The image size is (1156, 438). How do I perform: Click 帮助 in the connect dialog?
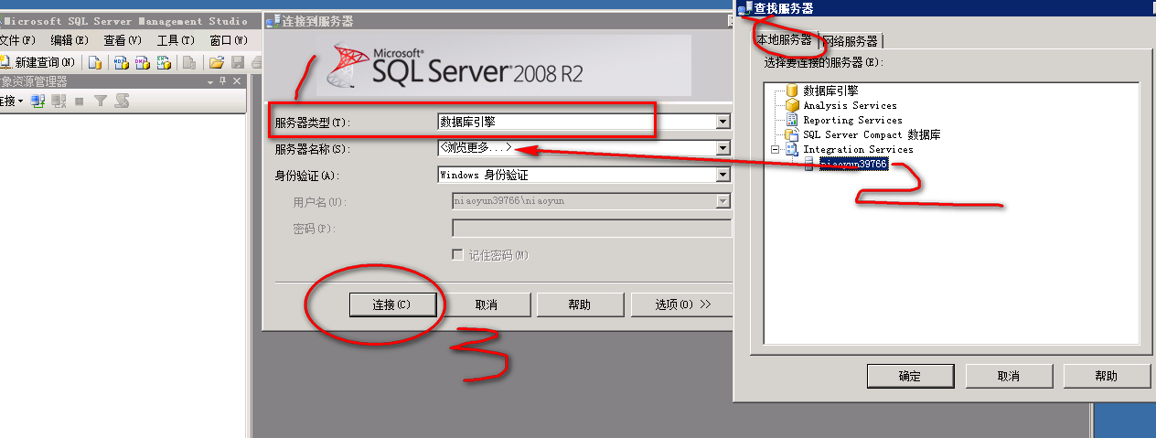tap(580, 304)
